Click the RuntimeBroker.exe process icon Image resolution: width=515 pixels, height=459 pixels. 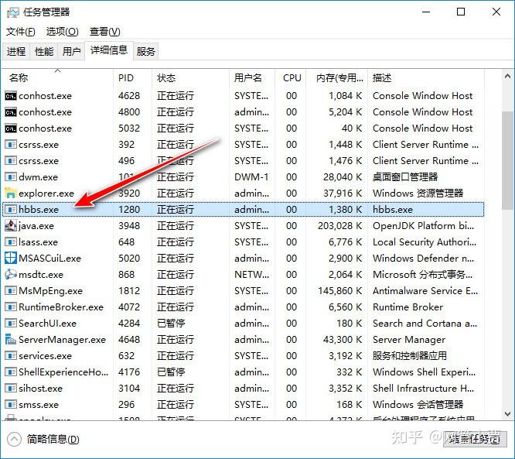pos(11,307)
